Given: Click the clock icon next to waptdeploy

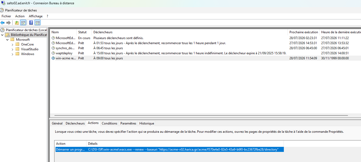Looking at the screenshot, I should click(x=53, y=53).
